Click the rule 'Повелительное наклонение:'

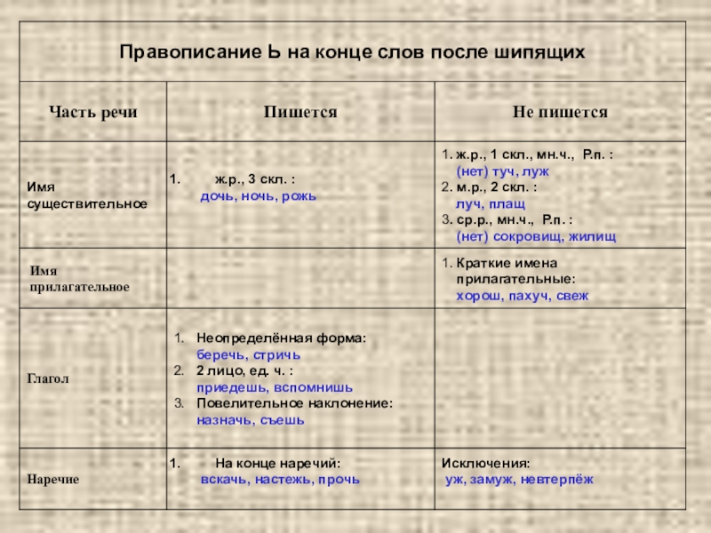point(295,403)
